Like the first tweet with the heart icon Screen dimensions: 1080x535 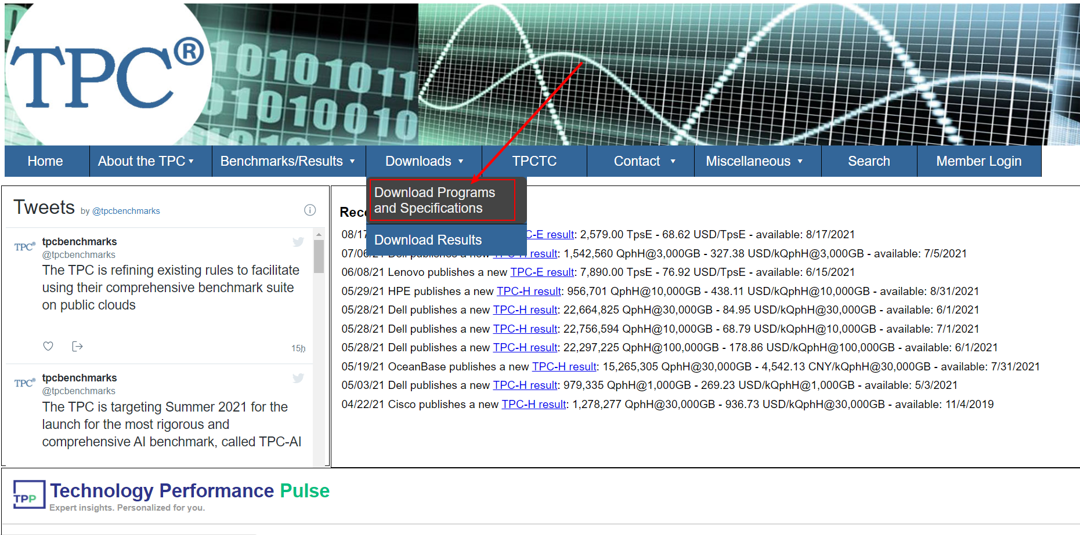pyautogui.click(x=48, y=346)
